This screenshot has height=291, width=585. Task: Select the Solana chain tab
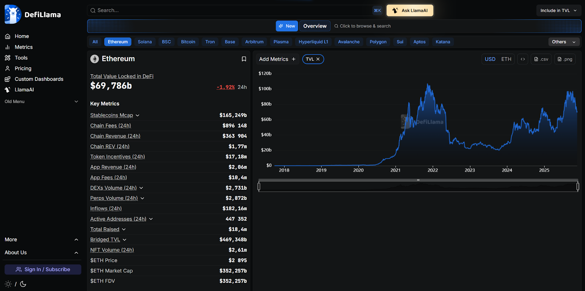tap(145, 42)
